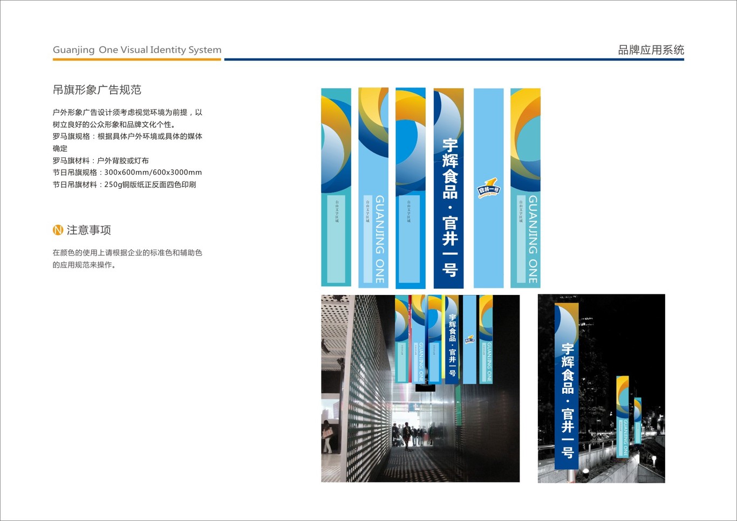Click the line starting 罗马旗规格
Image resolution: width=737 pixels, height=521 pixels.
coord(127,136)
